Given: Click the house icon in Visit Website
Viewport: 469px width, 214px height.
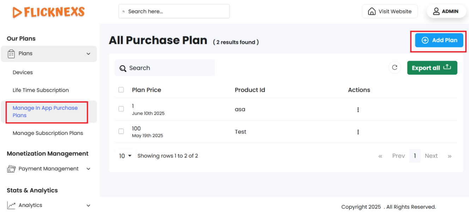Looking at the screenshot, I should tap(372, 11).
